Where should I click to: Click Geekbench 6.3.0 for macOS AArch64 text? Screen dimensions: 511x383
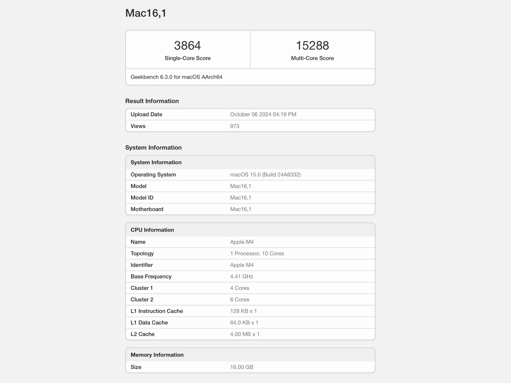coord(176,77)
